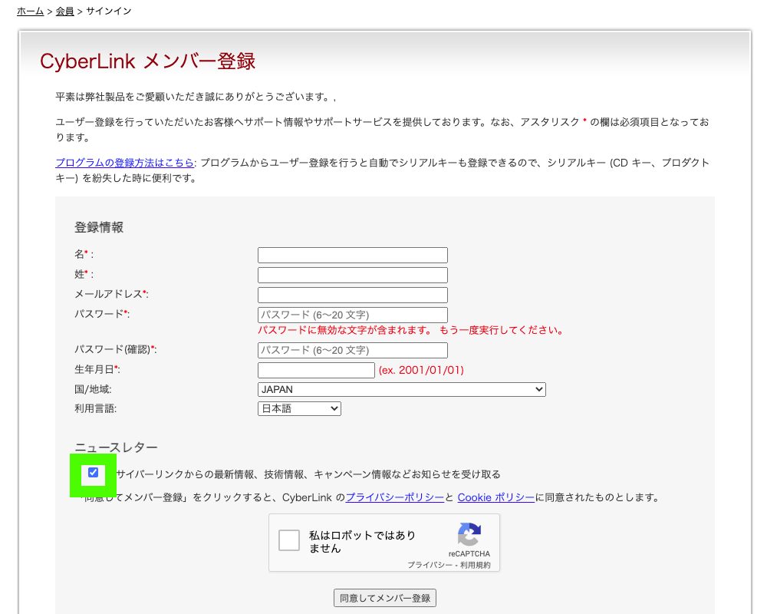Uncheck the CyberLink newsletter checkbox
This screenshot has height=614, width=767.
pyautogui.click(x=93, y=473)
